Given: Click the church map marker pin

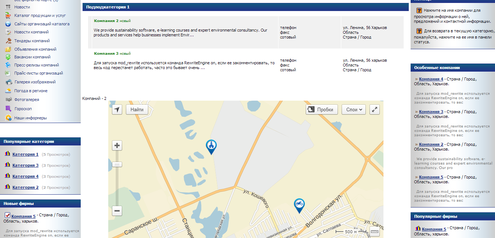Looking at the screenshot, I should tap(211, 147).
